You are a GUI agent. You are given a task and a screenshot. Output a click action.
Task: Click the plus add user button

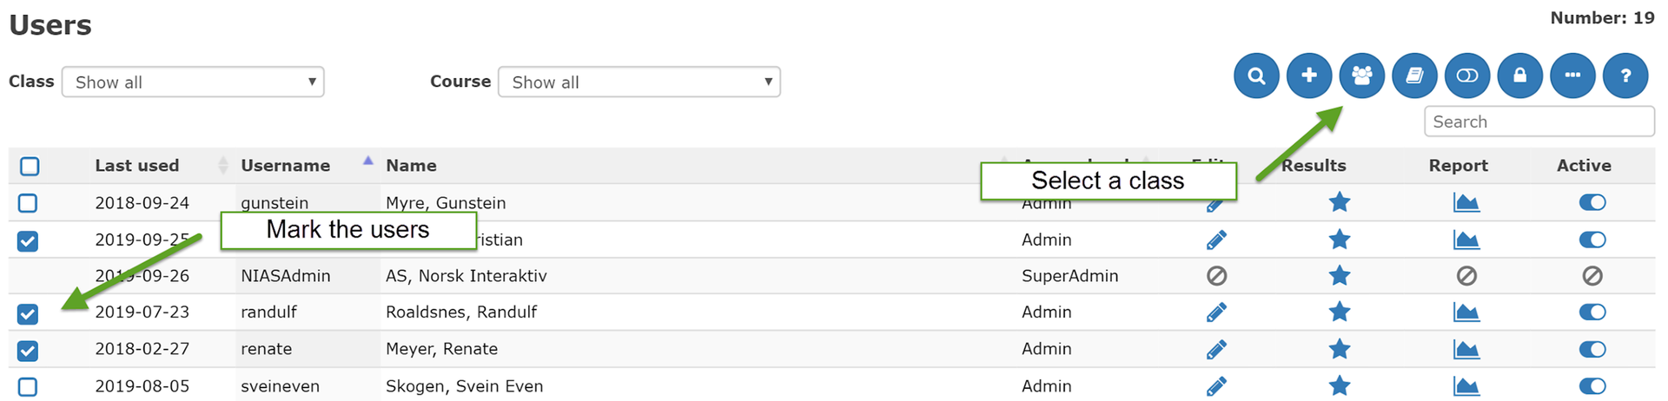(1309, 76)
